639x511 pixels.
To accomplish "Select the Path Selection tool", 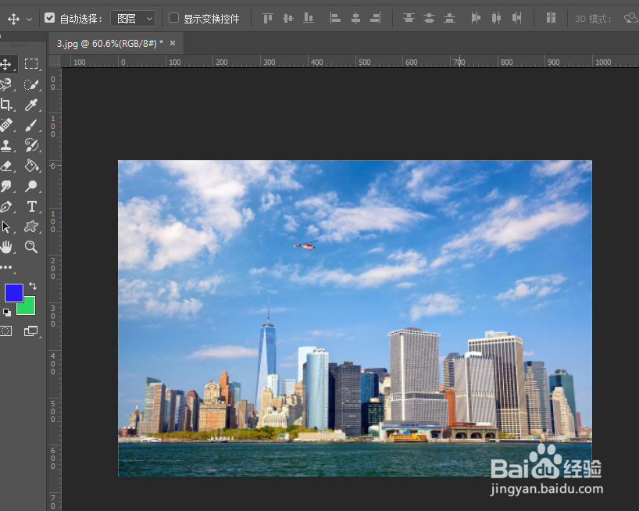I will point(5,227).
